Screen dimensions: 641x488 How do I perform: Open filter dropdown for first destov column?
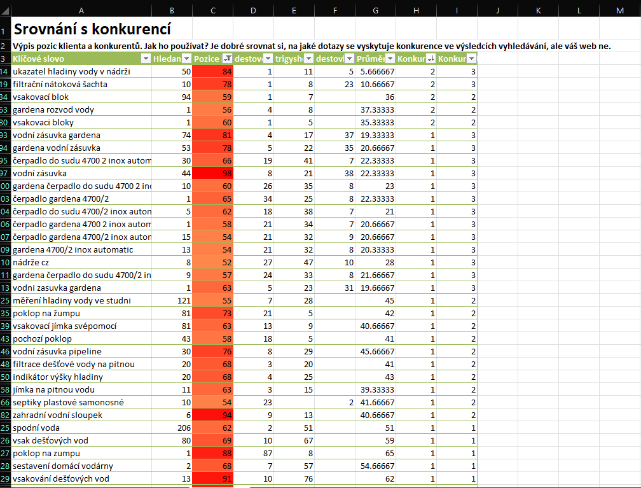click(268, 59)
